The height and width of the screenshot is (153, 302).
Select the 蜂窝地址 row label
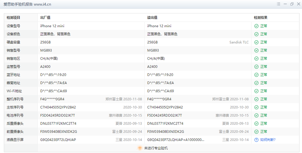point(13,83)
